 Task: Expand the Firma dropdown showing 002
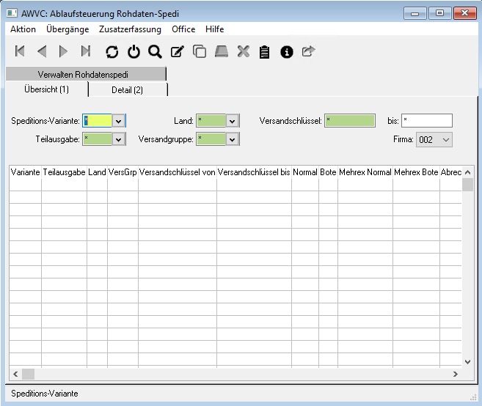pos(445,139)
